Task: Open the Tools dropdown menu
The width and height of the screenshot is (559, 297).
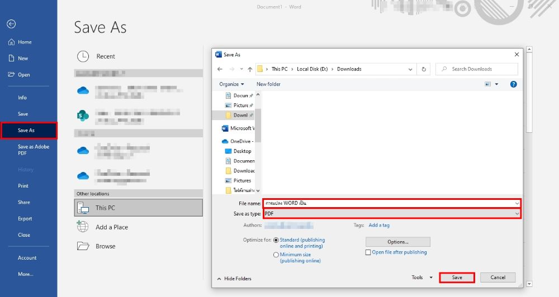Action: click(x=421, y=277)
